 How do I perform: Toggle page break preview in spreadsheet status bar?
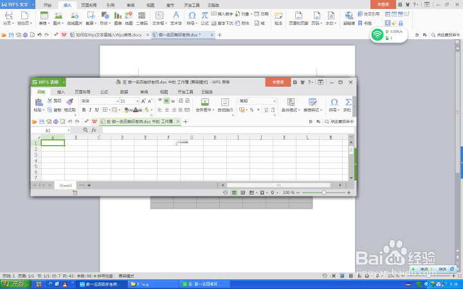click(242, 193)
